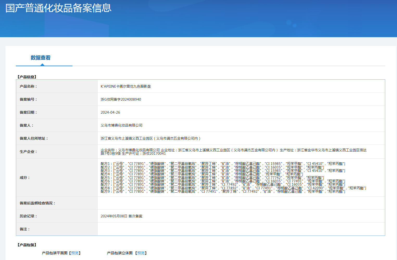Click the 历史记录 row label

pyautogui.click(x=29, y=216)
